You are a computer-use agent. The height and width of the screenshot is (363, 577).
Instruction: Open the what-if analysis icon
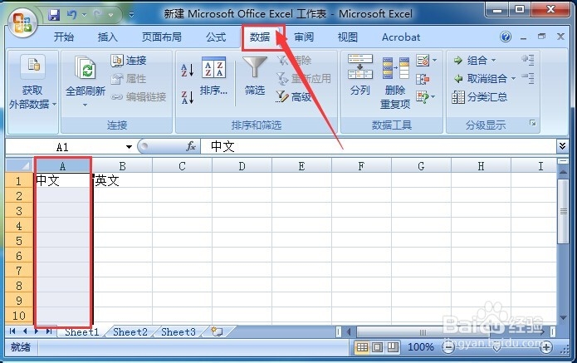tap(423, 97)
